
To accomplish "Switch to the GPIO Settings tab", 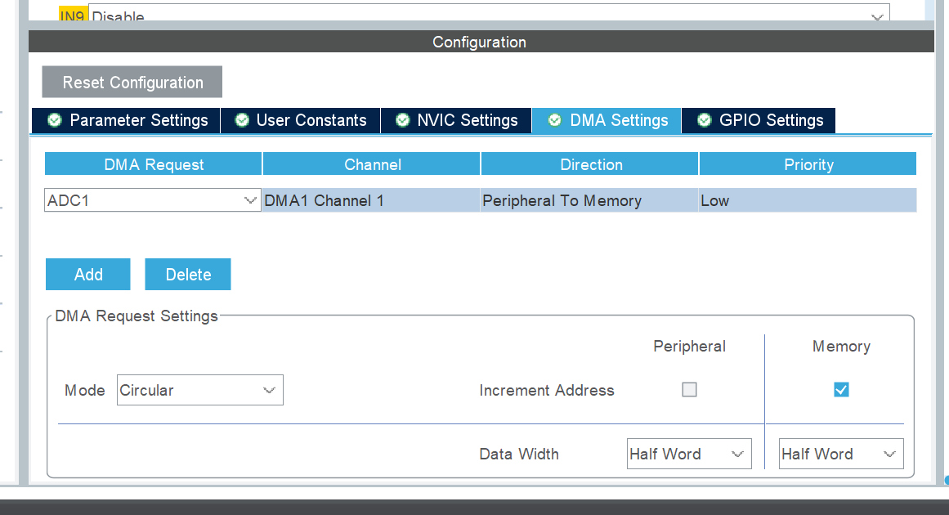I will (x=758, y=120).
